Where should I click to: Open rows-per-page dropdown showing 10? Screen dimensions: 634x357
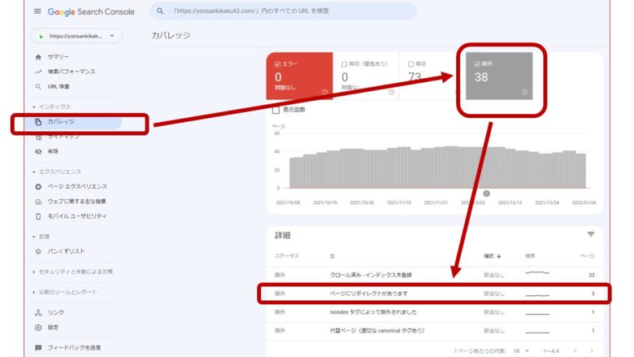pyautogui.click(x=521, y=351)
